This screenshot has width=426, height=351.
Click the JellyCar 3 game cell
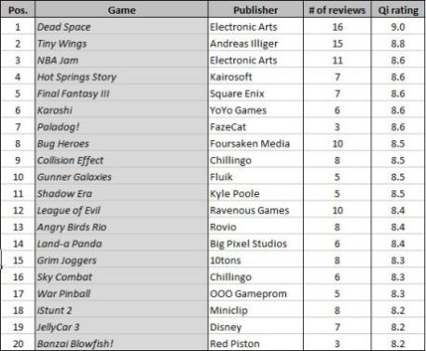pos(121,327)
